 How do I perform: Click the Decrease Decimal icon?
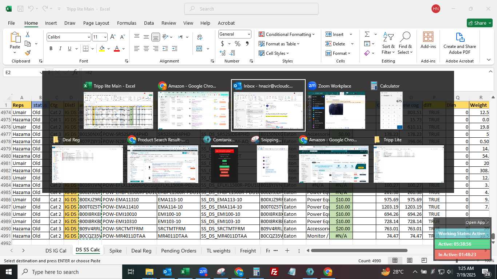(x=232, y=53)
